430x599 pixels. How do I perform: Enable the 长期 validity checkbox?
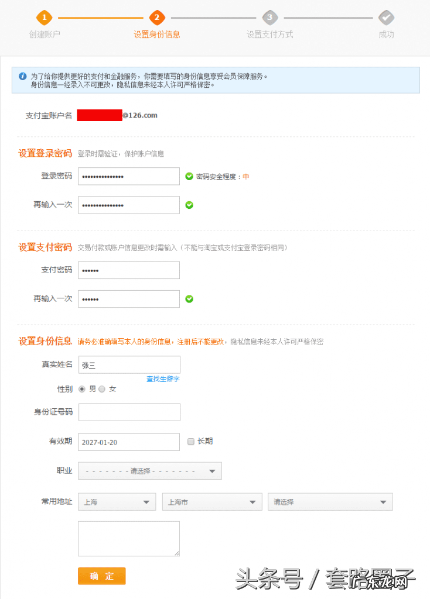(190, 441)
